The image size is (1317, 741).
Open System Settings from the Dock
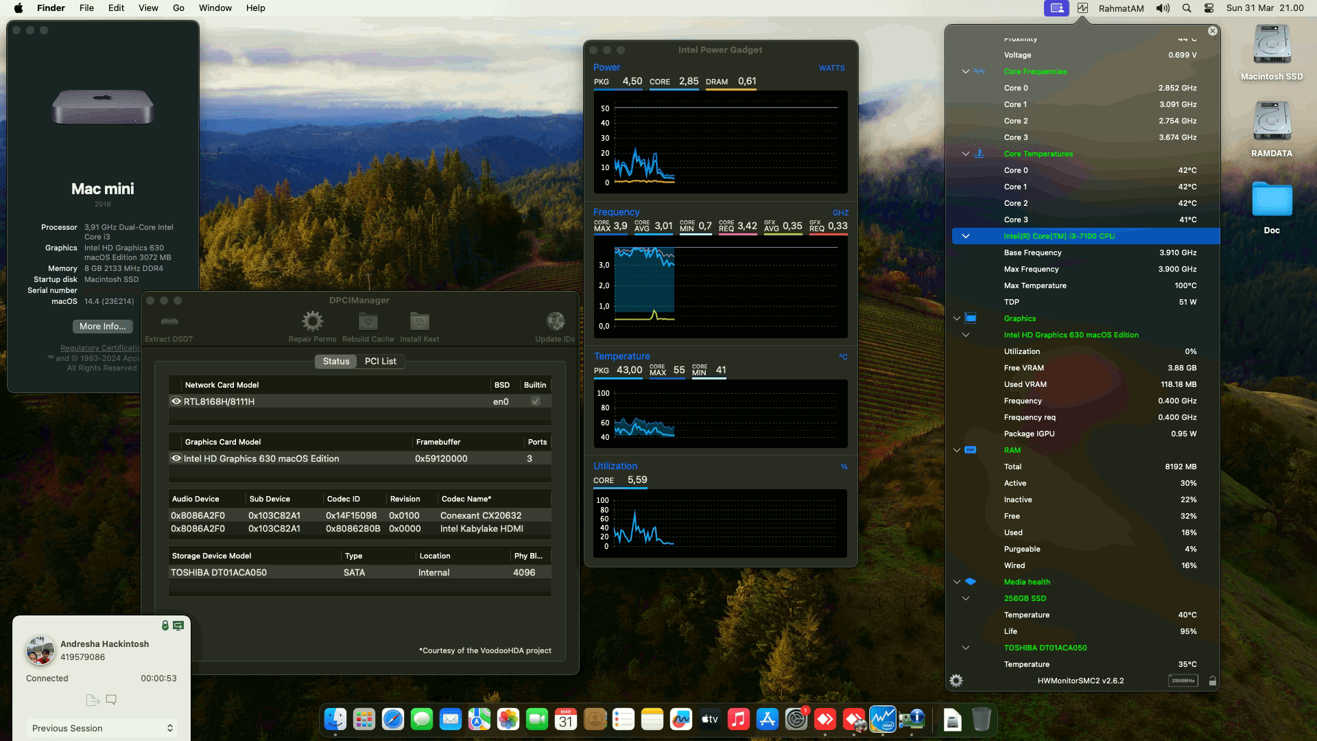(x=796, y=719)
